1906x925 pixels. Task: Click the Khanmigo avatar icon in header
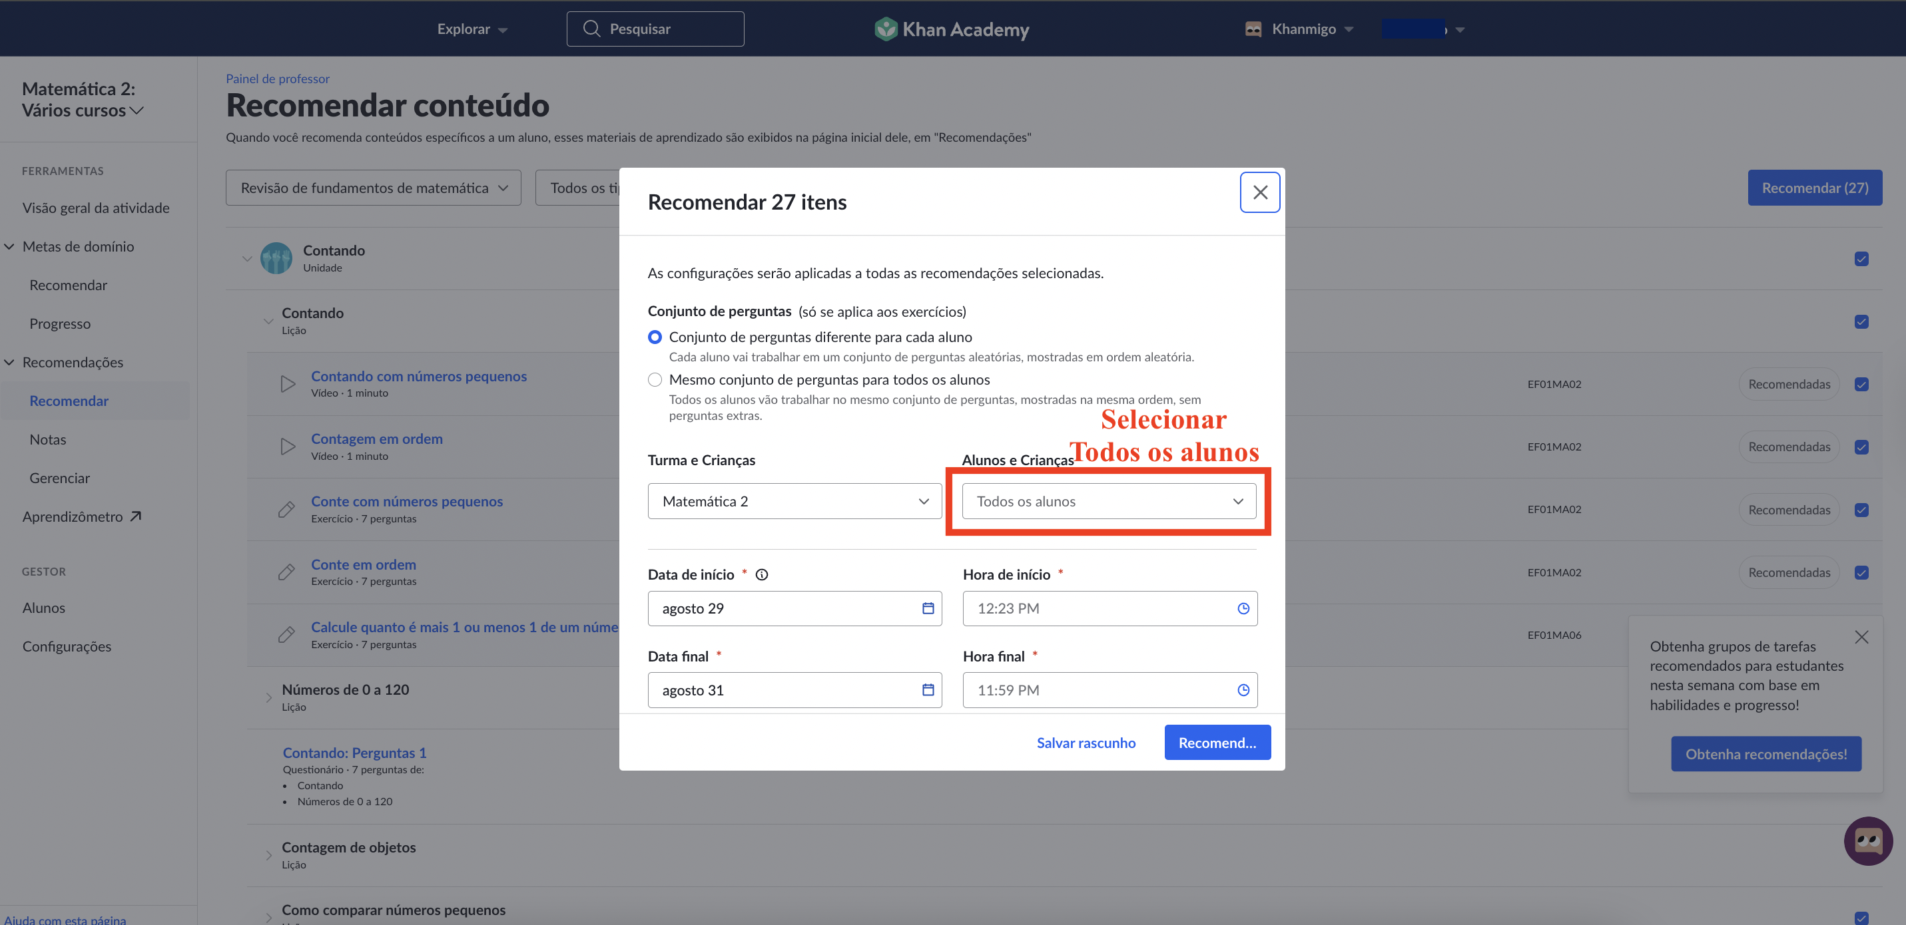(1253, 29)
